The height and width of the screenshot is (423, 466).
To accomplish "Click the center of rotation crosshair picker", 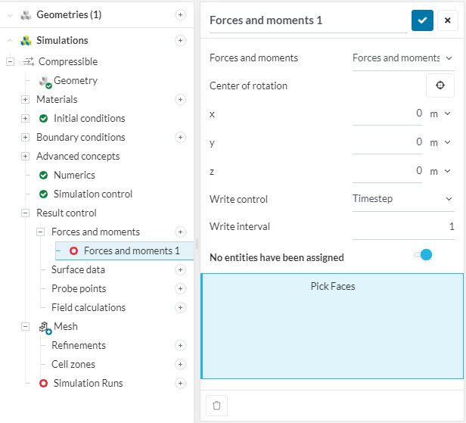I will click(x=440, y=86).
